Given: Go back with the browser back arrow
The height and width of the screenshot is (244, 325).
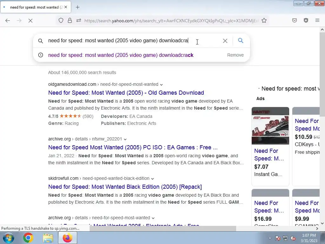Looking at the screenshot, I should (x=8, y=21).
